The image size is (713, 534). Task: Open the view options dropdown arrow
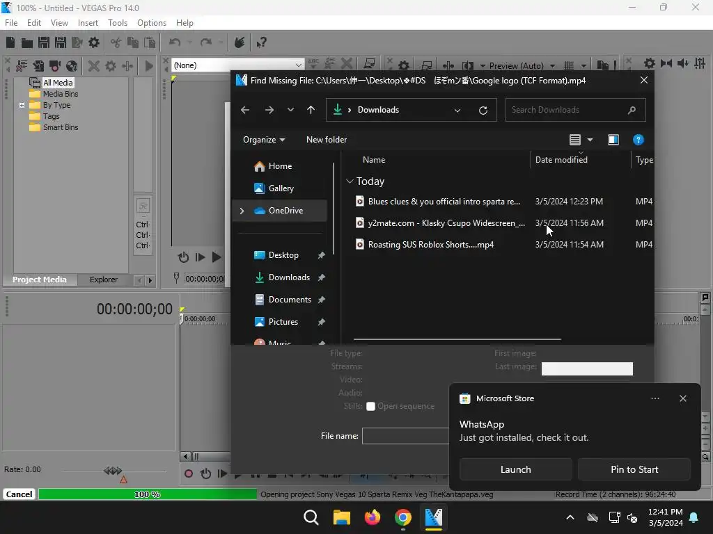pos(590,140)
